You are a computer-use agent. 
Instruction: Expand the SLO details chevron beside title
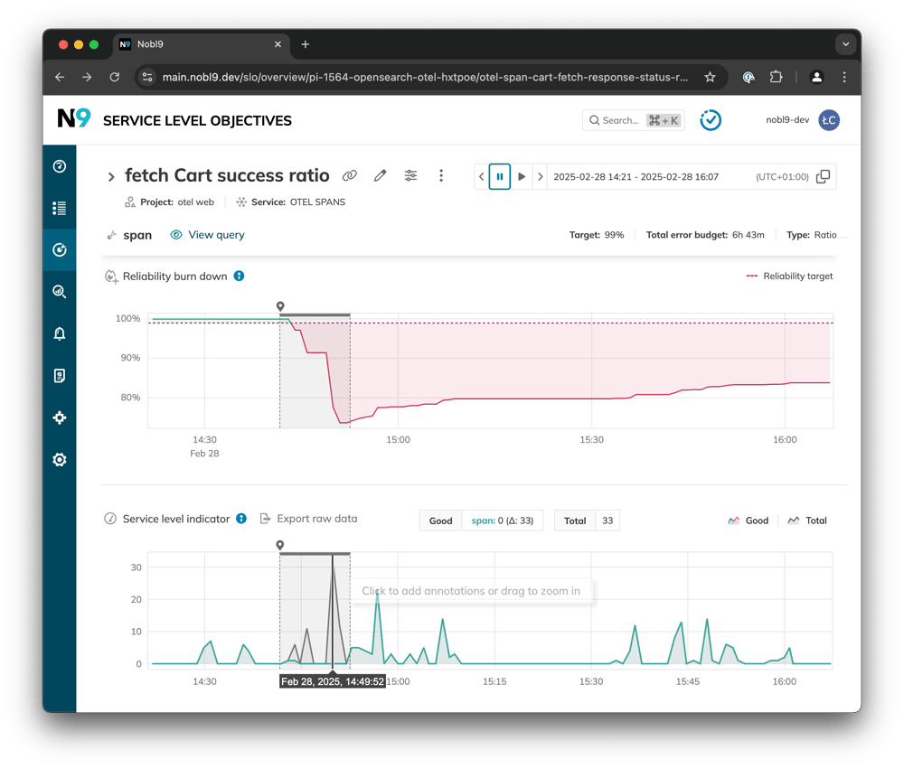click(111, 177)
